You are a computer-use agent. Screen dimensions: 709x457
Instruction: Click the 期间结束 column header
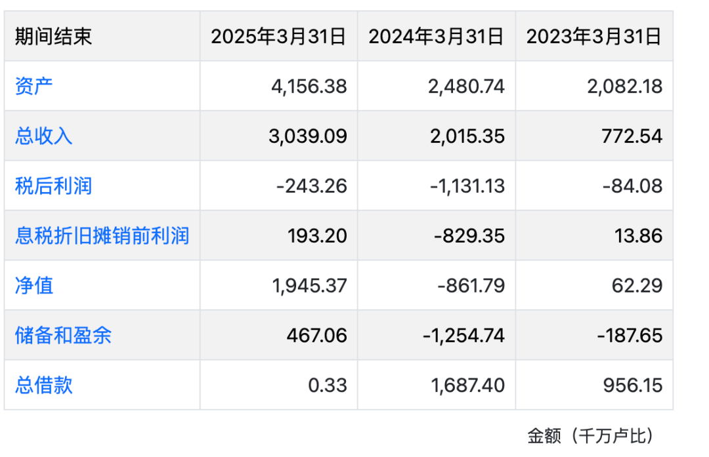pos(53,37)
